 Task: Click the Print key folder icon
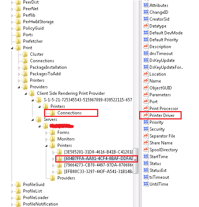tap(18, 48)
